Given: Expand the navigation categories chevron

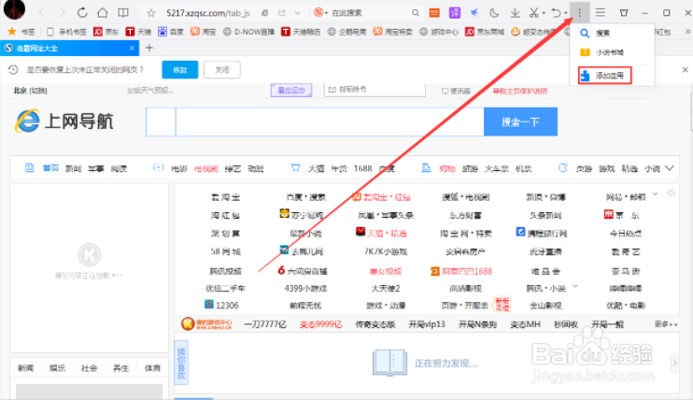Looking at the screenshot, I should (x=670, y=168).
